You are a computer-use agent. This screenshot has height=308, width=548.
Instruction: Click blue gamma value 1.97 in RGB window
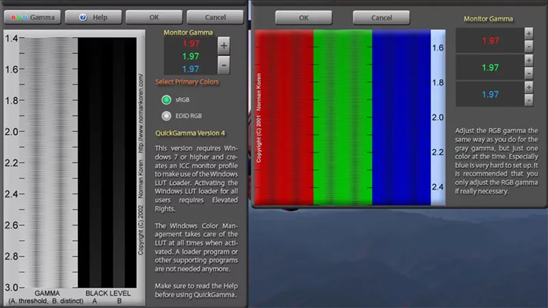490,94
